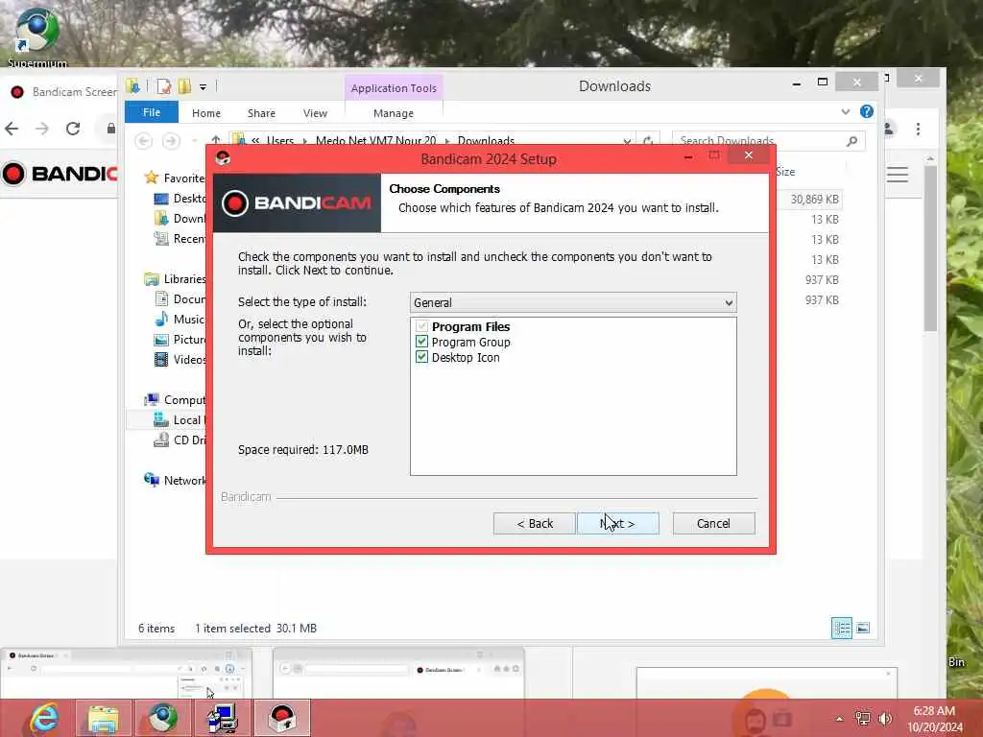The width and height of the screenshot is (983, 737).
Task: Click the new folder icon in quick access toolbar
Action: 184,85
